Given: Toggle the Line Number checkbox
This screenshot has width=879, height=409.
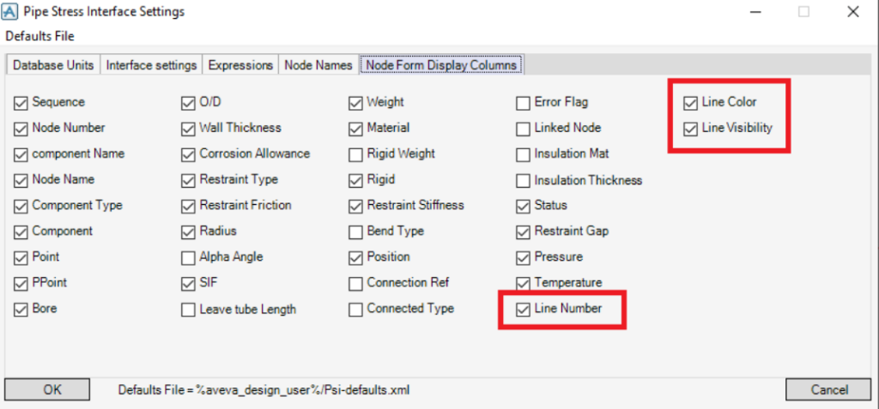Looking at the screenshot, I should pyautogui.click(x=524, y=309).
